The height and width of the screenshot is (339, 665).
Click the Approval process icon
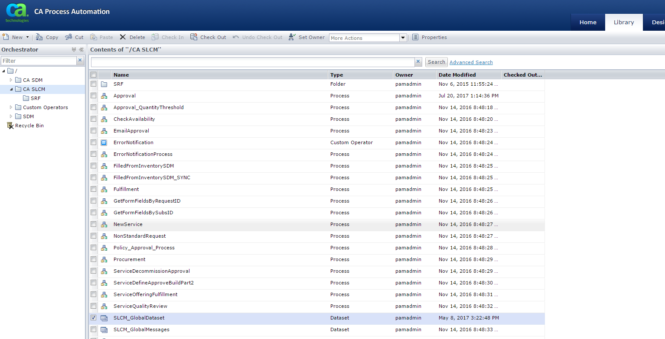[x=104, y=96]
